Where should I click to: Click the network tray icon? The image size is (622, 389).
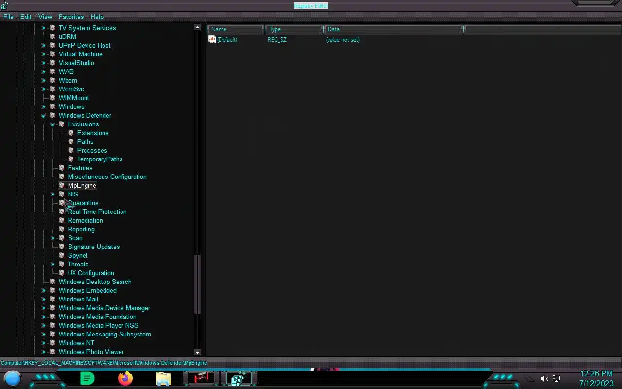pos(556,379)
